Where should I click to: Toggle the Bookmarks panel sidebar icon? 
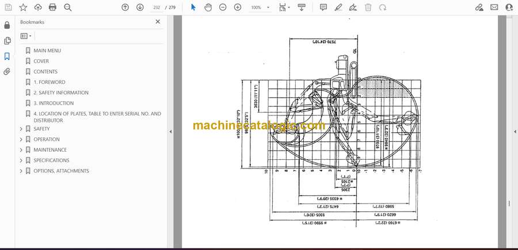pyautogui.click(x=7, y=56)
